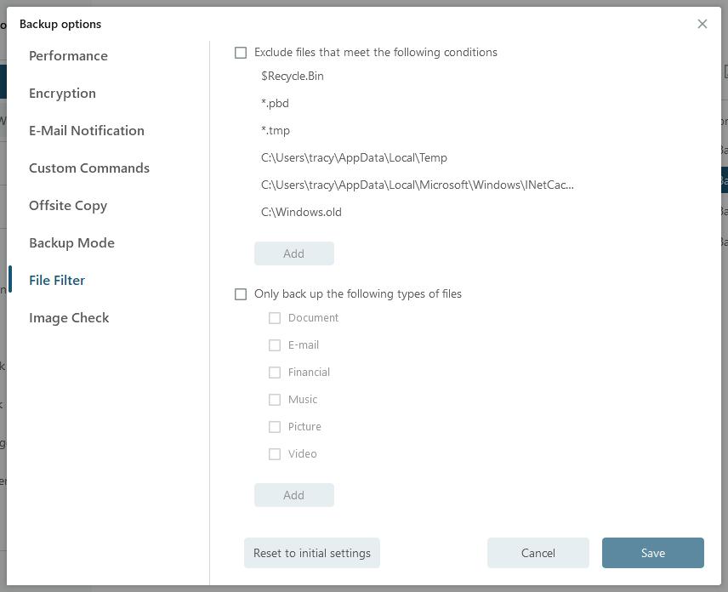Screen dimensions: 728x592
Task: Select the $Recycle.Bin exclusion entry
Action: tap(293, 77)
